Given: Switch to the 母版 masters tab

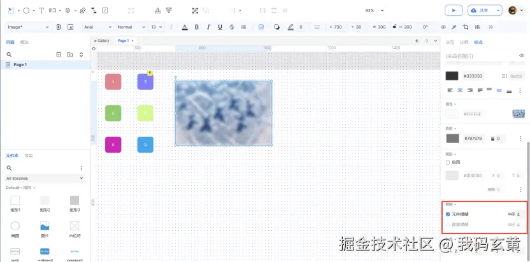Looking at the screenshot, I should tap(29, 156).
